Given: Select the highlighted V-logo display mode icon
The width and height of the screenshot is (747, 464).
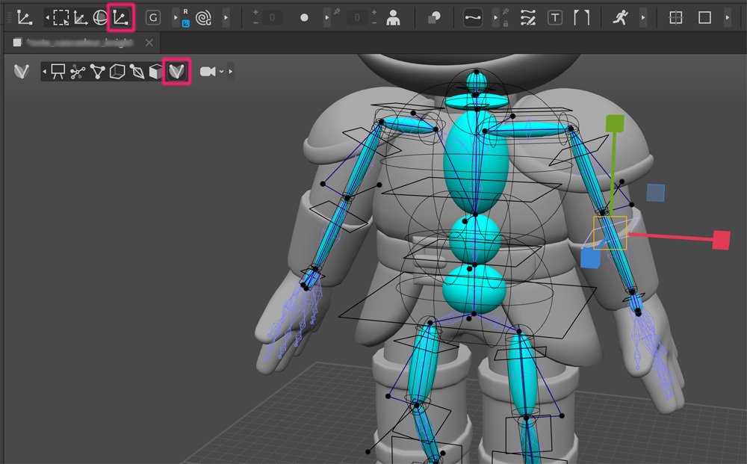Looking at the screenshot, I should click(176, 71).
